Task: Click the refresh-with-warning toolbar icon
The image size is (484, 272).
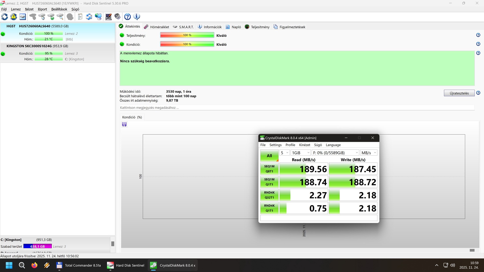Action: coord(14,17)
